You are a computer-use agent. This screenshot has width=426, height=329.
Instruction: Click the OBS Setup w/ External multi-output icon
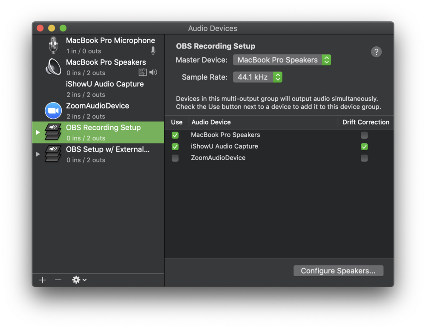click(53, 154)
